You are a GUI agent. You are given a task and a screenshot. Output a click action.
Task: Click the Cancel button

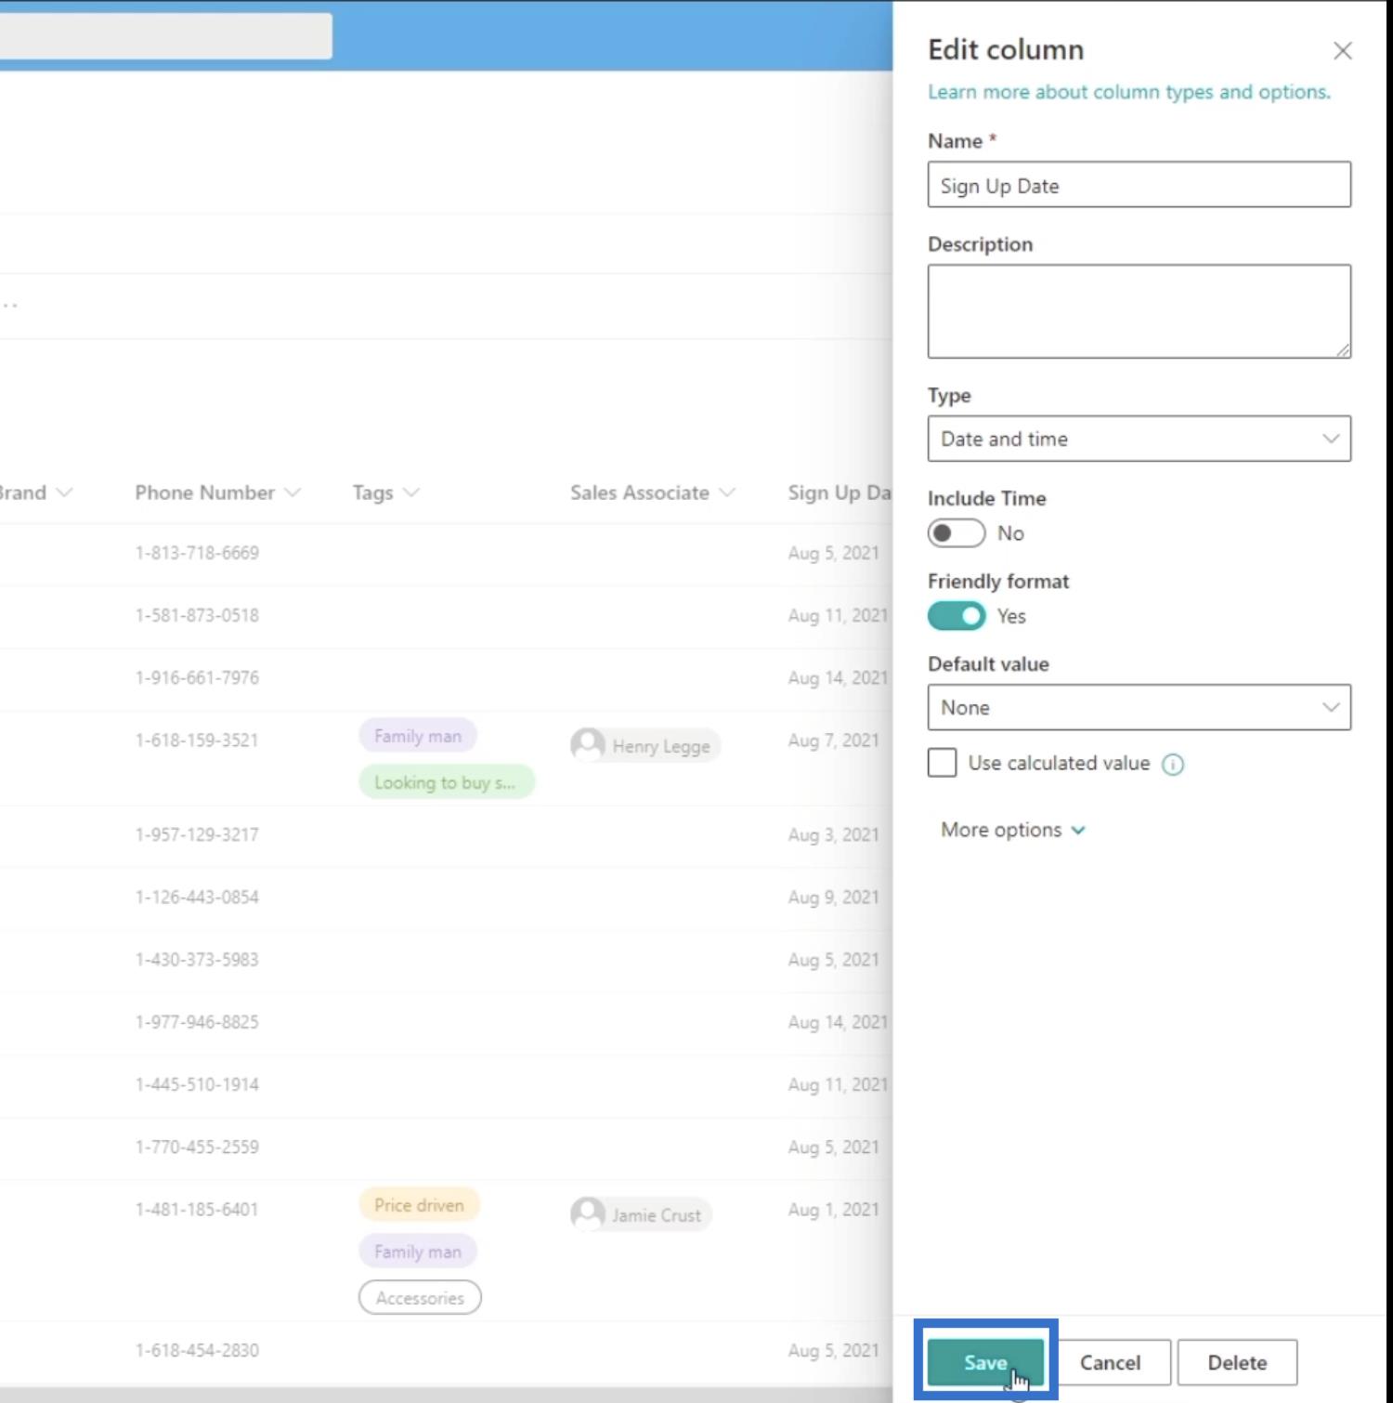coord(1110,1362)
